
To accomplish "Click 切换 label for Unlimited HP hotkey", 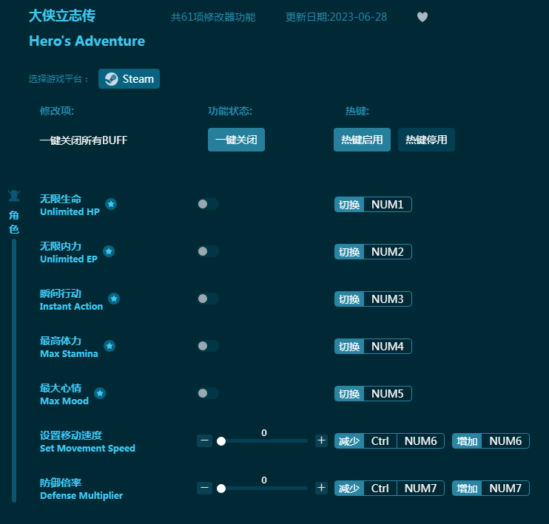I will 349,204.
